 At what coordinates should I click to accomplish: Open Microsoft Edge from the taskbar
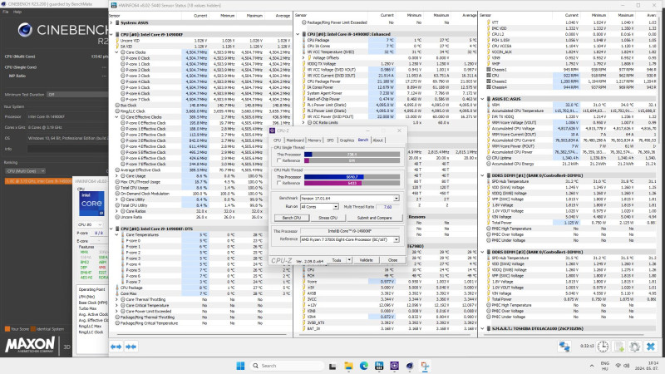[364, 366]
